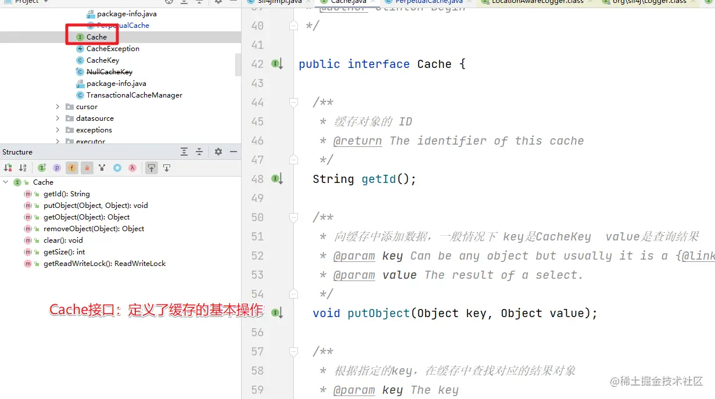This screenshot has width=715, height=399.
Task: Expand the executor package folder
Action: pyautogui.click(x=58, y=141)
